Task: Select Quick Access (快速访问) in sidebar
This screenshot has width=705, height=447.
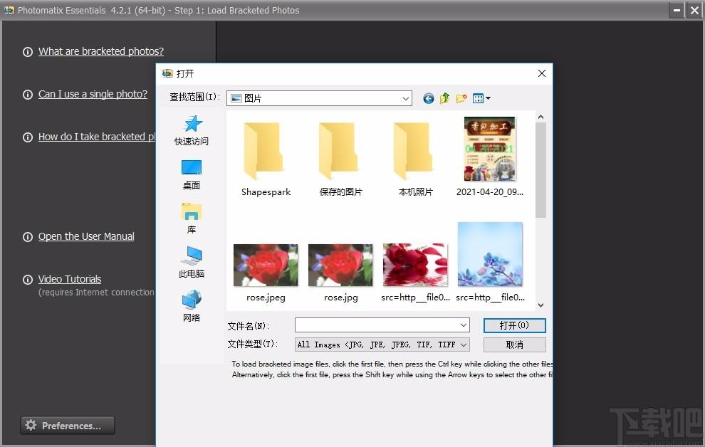Action: click(192, 131)
